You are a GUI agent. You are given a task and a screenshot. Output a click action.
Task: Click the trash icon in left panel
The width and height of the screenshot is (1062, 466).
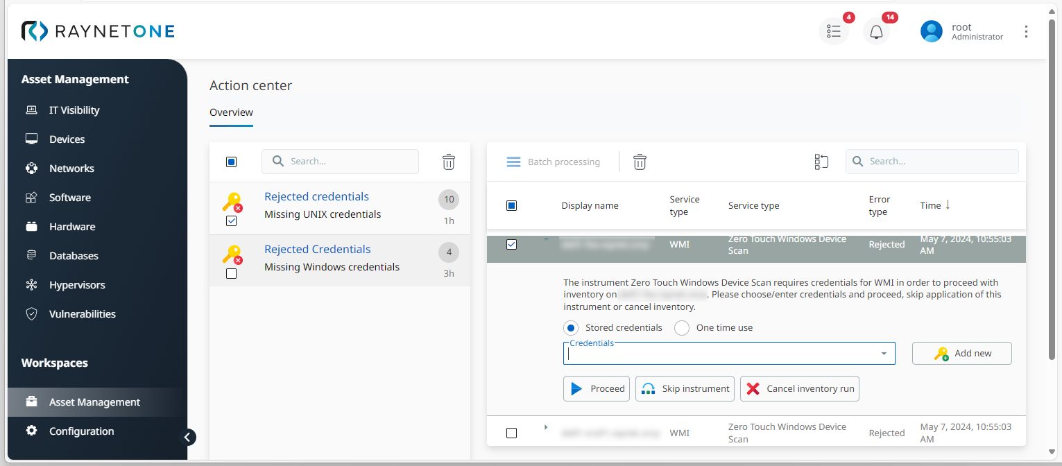click(x=449, y=162)
